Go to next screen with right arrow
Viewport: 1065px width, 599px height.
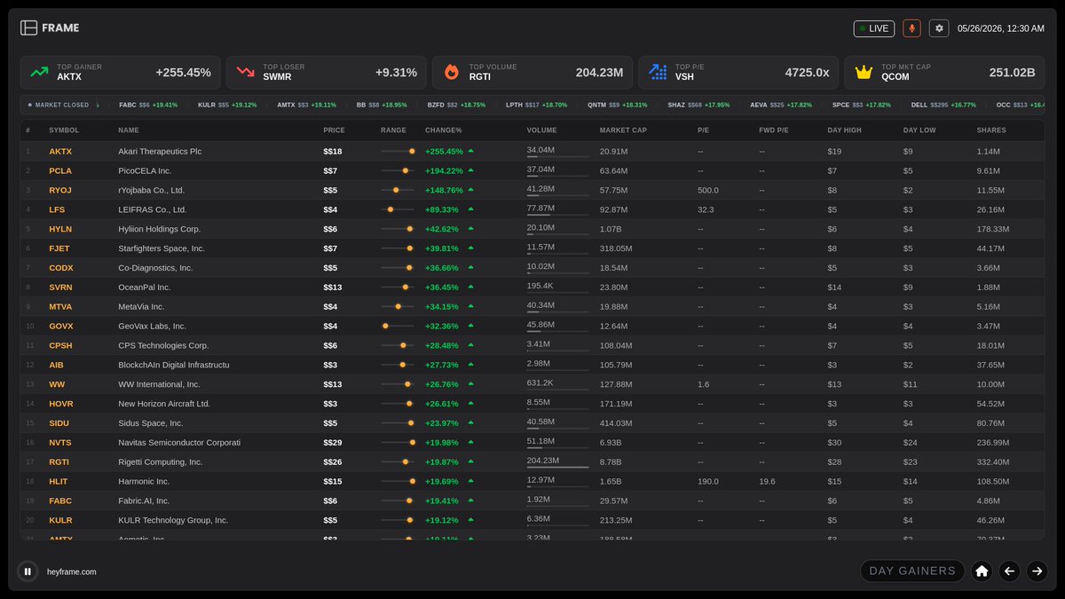coord(1037,571)
